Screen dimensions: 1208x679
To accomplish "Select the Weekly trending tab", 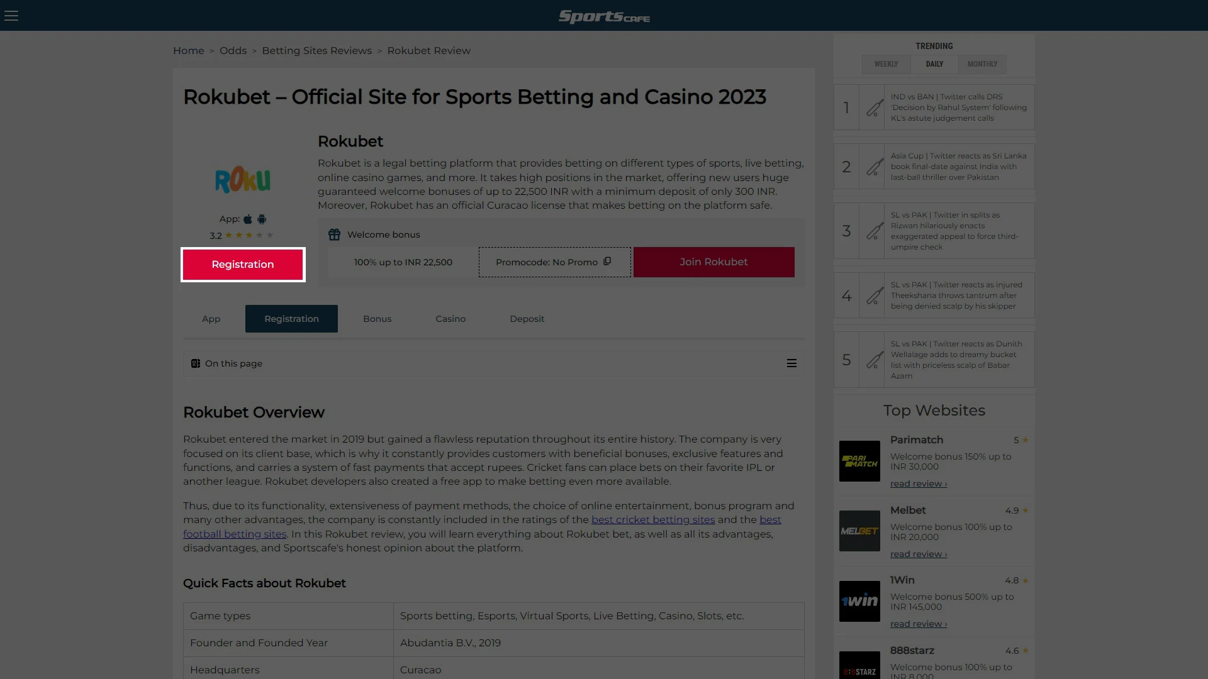I will point(886,64).
